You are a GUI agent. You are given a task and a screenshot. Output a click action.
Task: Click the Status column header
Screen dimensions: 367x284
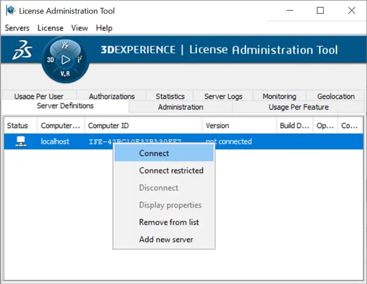point(20,126)
